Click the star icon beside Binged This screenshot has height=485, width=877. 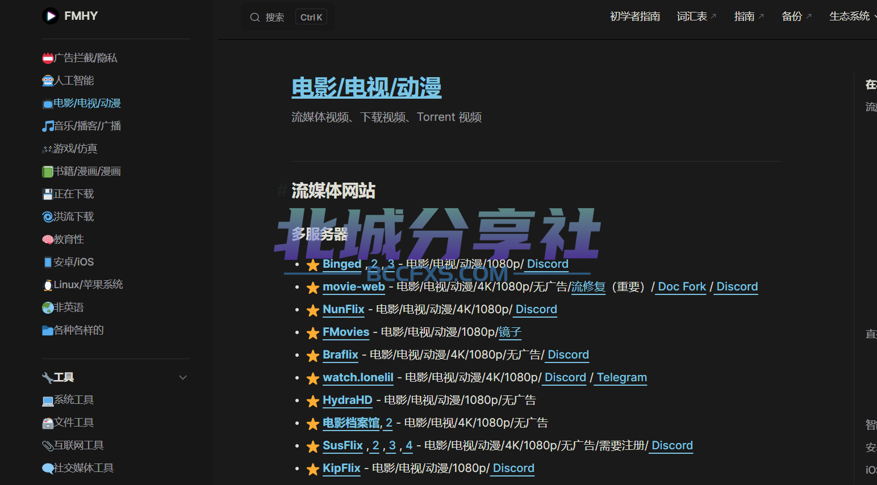[x=312, y=265]
